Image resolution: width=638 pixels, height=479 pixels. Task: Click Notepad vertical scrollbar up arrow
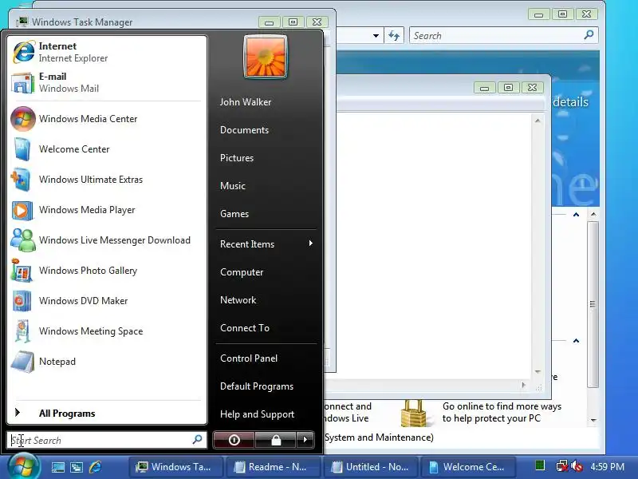pyautogui.click(x=538, y=121)
